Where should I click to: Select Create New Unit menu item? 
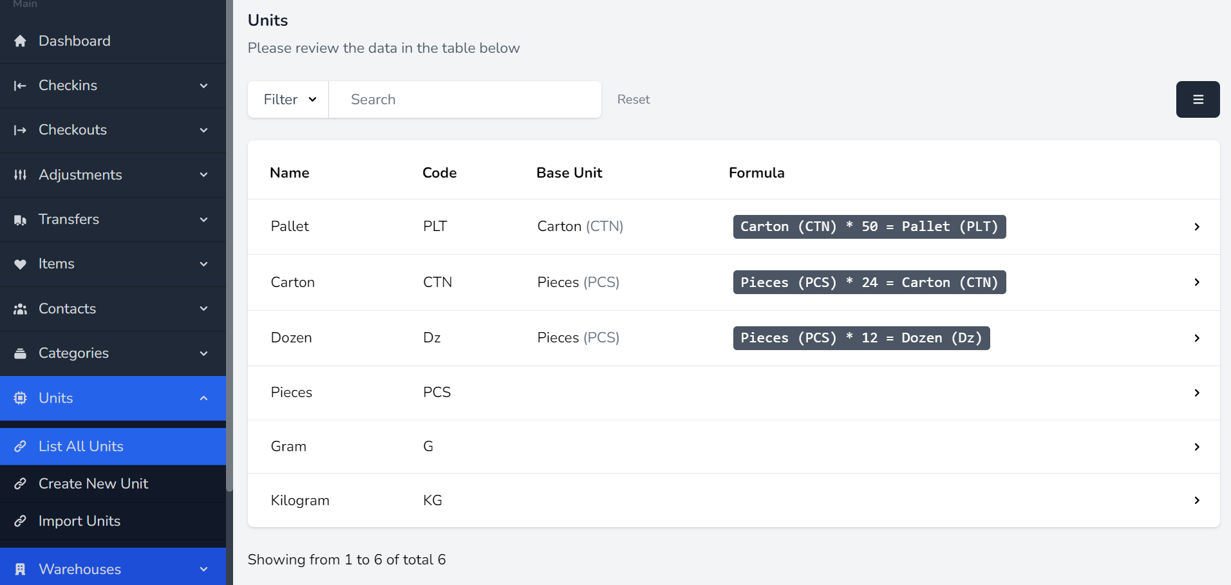(x=93, y=483)
